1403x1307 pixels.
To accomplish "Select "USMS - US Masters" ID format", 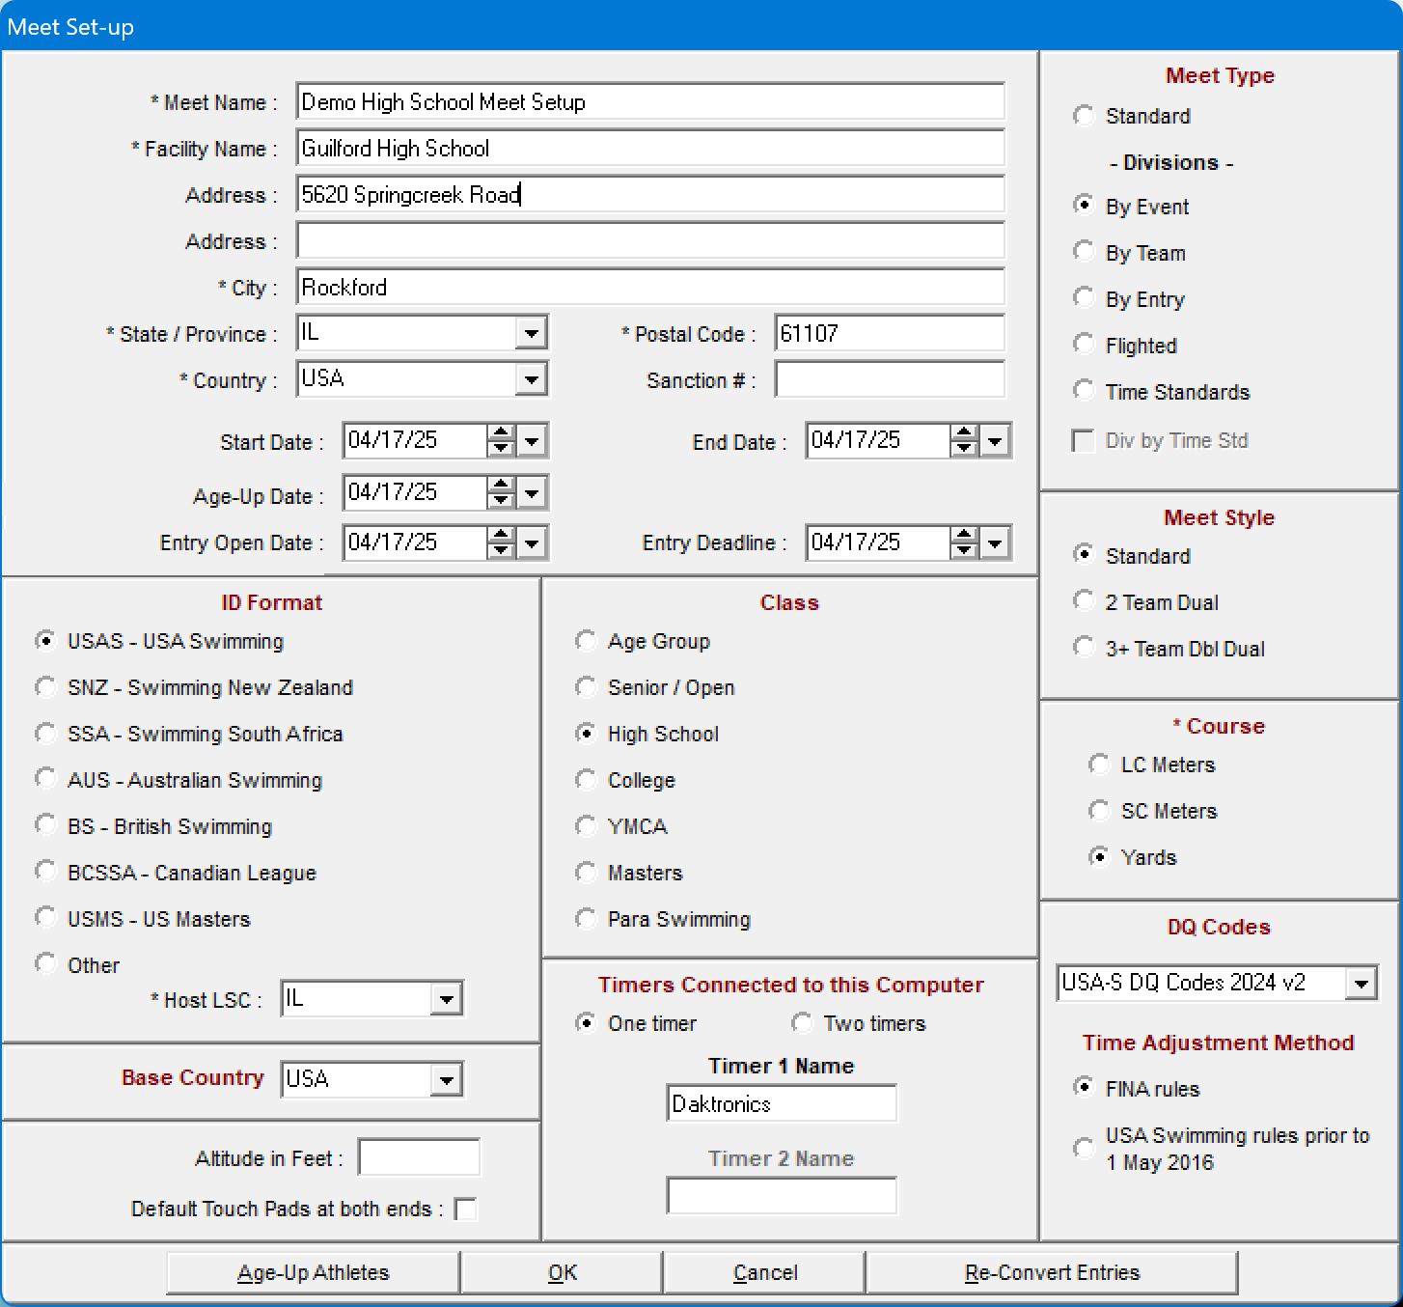I will 46,917.
